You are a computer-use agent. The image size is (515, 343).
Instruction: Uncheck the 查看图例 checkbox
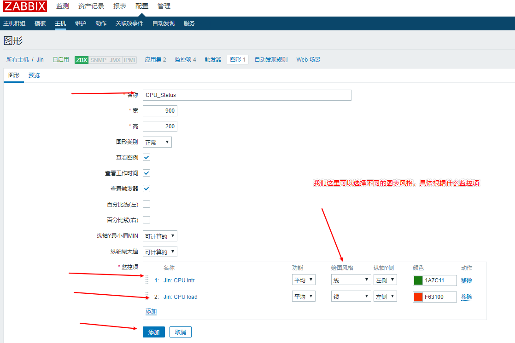coord(146,157)
